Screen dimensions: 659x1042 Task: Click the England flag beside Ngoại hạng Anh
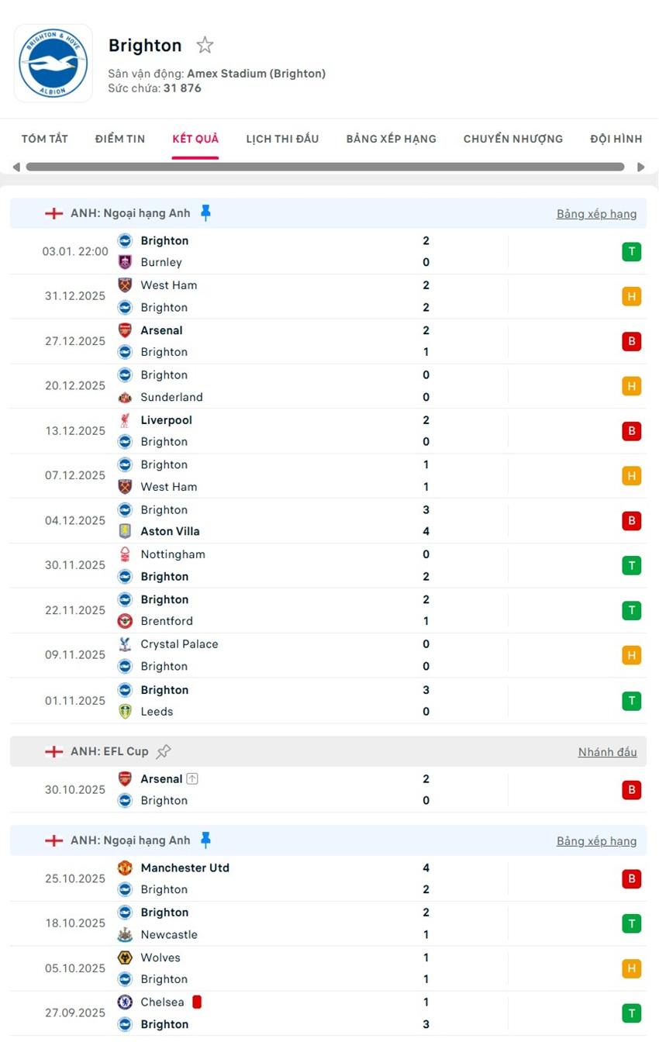pos(53,212)
